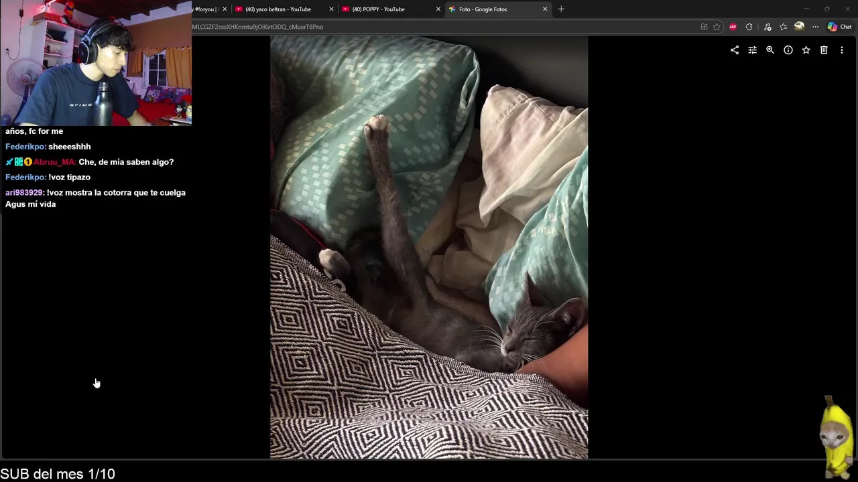Viewport: 858px width, 482px height.
Task: Click Abruu_MA username in chat
Action: pos(55,162)
